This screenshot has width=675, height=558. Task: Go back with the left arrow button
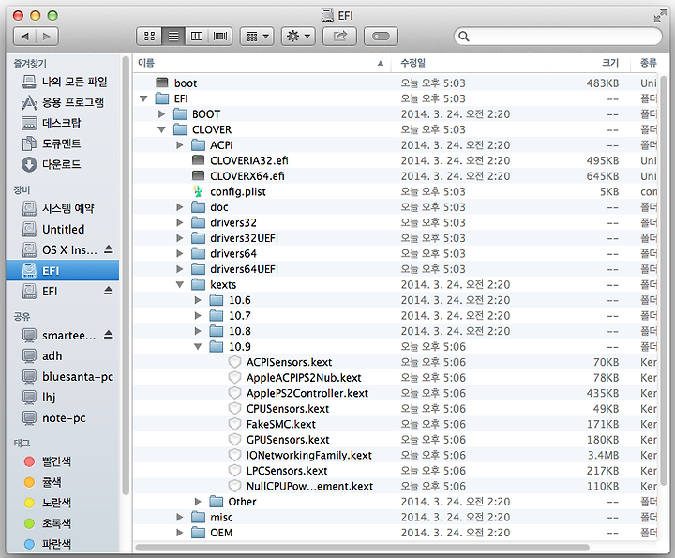point(25,37)
